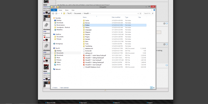This screenshot has width=208, height=104.
Task: Expand the ribbon with the chevron
Action: coord(152,10)
